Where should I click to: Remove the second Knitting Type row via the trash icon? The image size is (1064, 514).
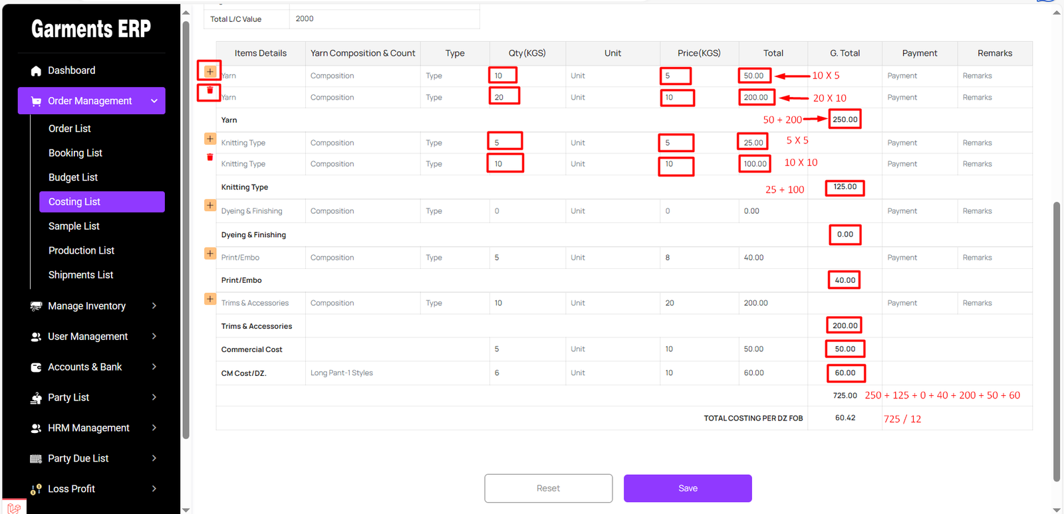[209, 157]
